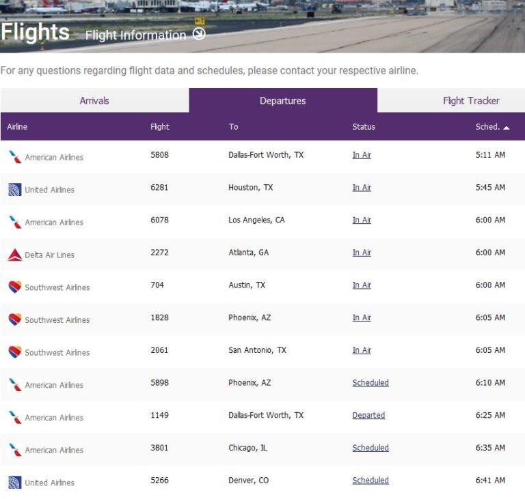Select flight number 704
This screenshot has width=525, height=499.
(157, 285)
